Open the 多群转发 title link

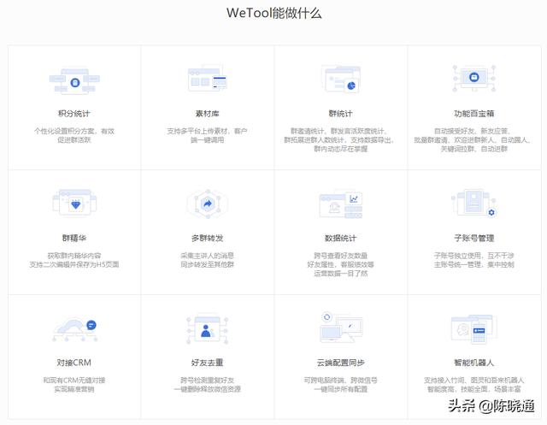point(206,238)
